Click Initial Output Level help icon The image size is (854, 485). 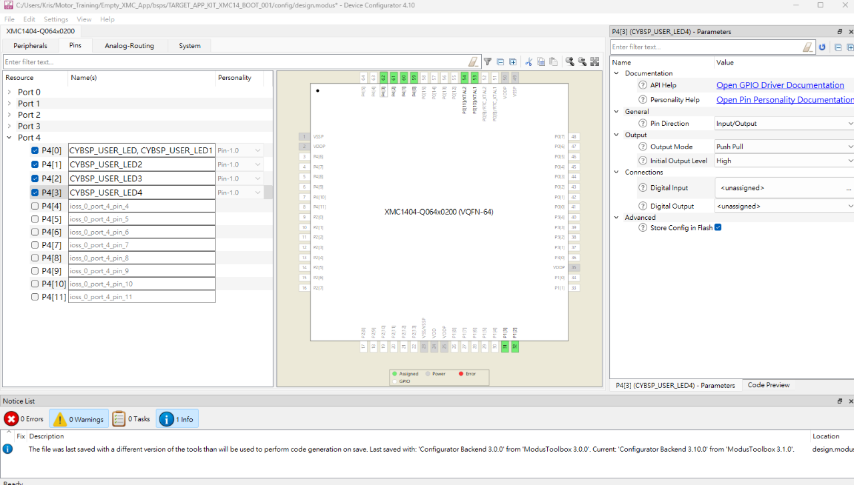tap(643, 161)
